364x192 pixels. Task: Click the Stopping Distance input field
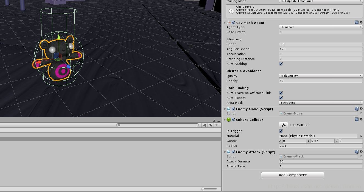pos(321,59)
